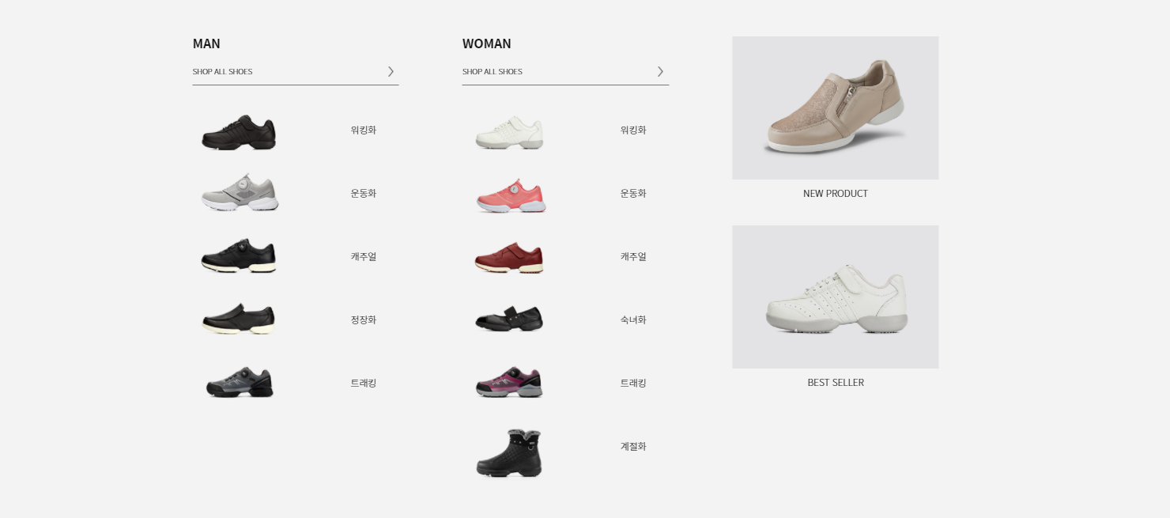Open the women's pink sneaker image
Image resolution: width=1170 pixels, height=518 pixels.
pos(511,196)
